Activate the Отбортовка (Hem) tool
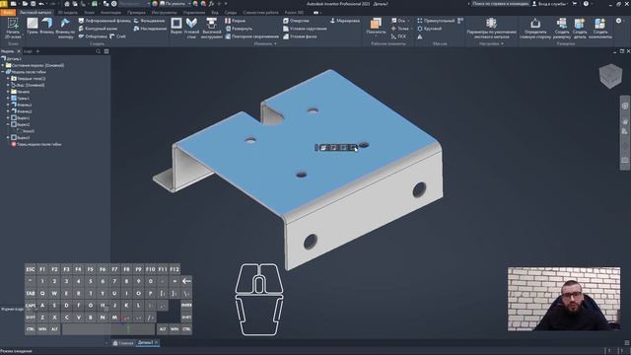Image resolution: width=631 pixels, height=355 pixels. 93,36
